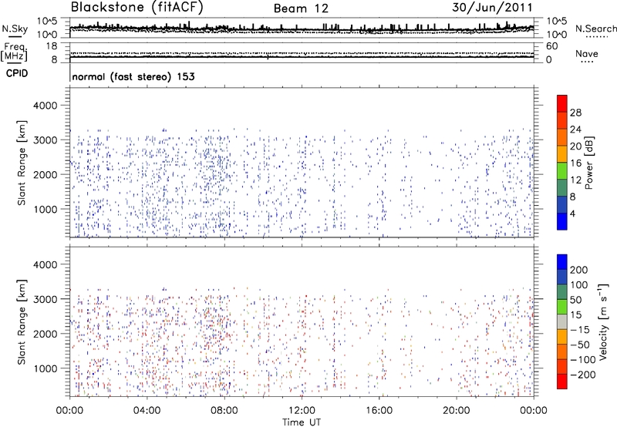Screen dimensions: 617x427
Task: Click the power panel 'Slant Range [km]' label
Action: coord(22,163)
